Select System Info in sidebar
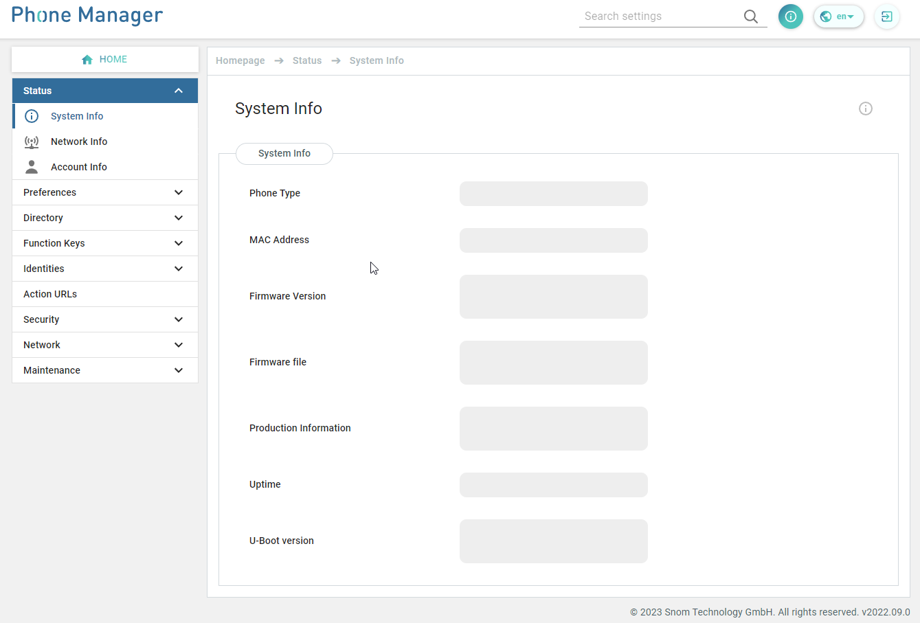This screenshot has width=920, height=623. pos(105,116)
